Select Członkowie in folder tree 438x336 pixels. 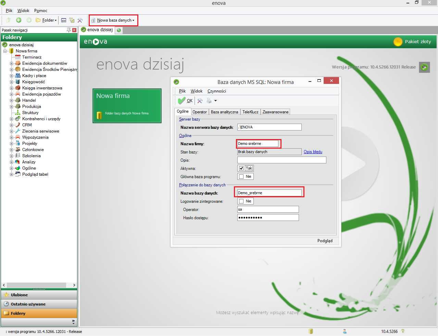33,150
